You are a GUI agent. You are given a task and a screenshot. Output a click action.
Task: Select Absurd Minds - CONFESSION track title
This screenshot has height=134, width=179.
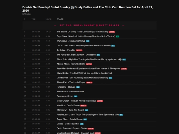pos(71,64)
